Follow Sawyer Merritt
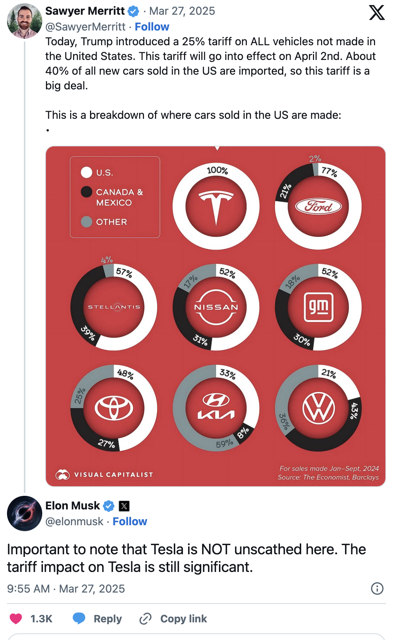Image resolution: width=396 pixels, height=640 pixels. (152, 27)
